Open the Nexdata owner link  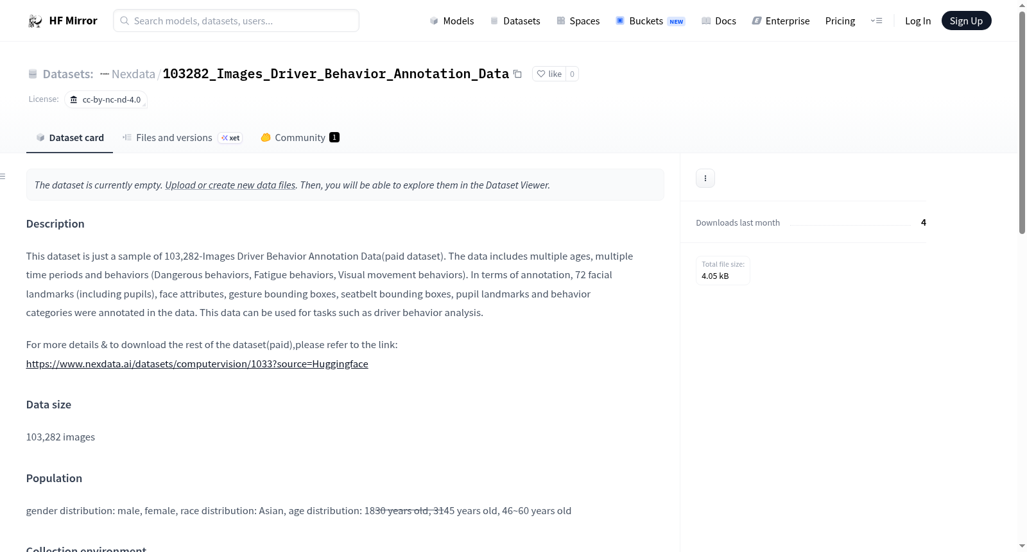(x=134, y=74)
